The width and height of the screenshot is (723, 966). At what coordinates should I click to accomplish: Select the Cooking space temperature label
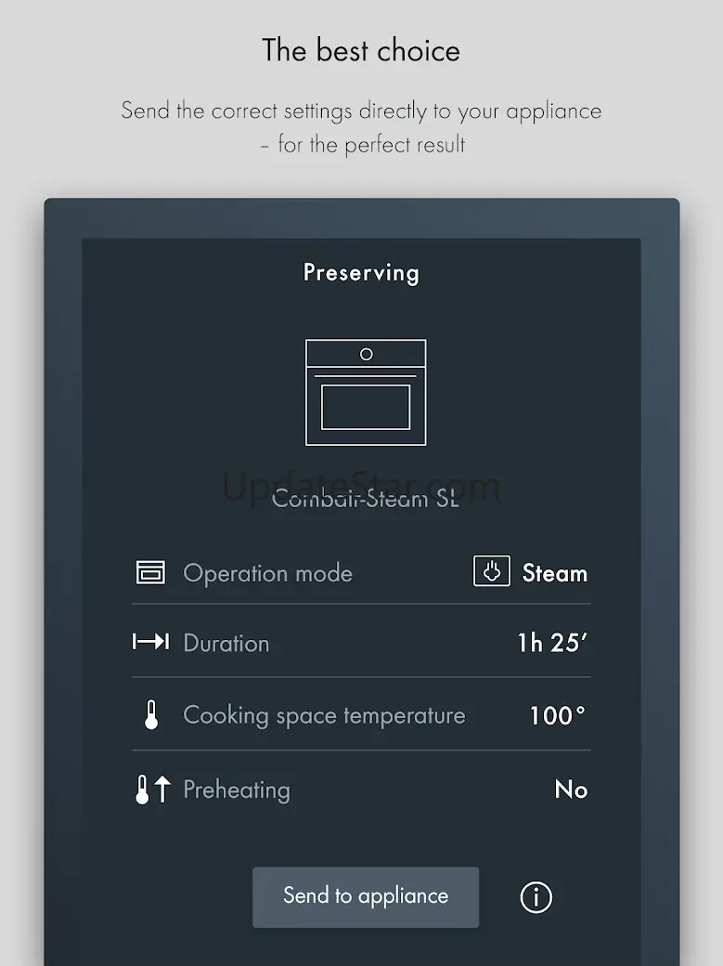(x=324, y=715)
